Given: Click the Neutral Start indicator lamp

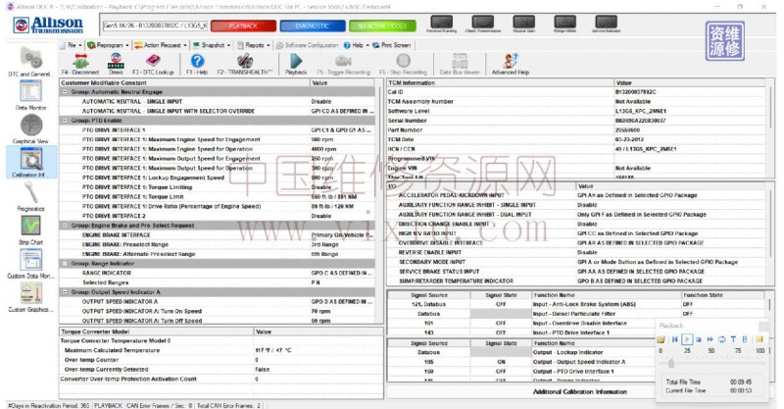Looking at the screenshot, I should [x=523, y=22].
